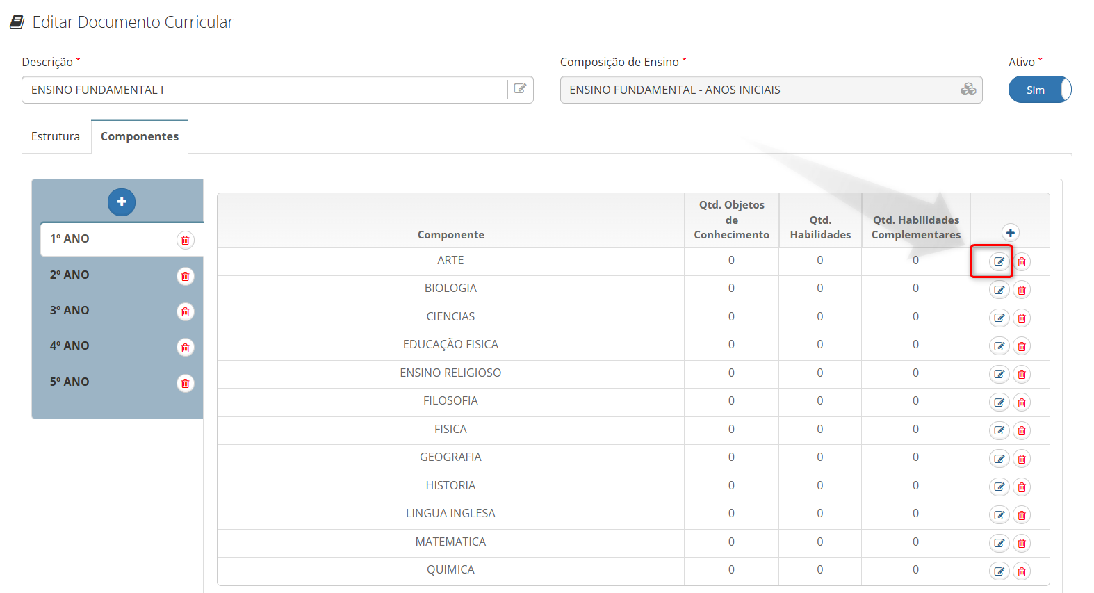The width and height of the screenshot is (1094, 593).
Task: Select 2º ANO in the year list
Action: 70,275
